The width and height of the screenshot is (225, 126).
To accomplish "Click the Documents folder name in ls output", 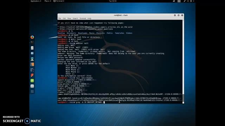I will pos(71,33).
